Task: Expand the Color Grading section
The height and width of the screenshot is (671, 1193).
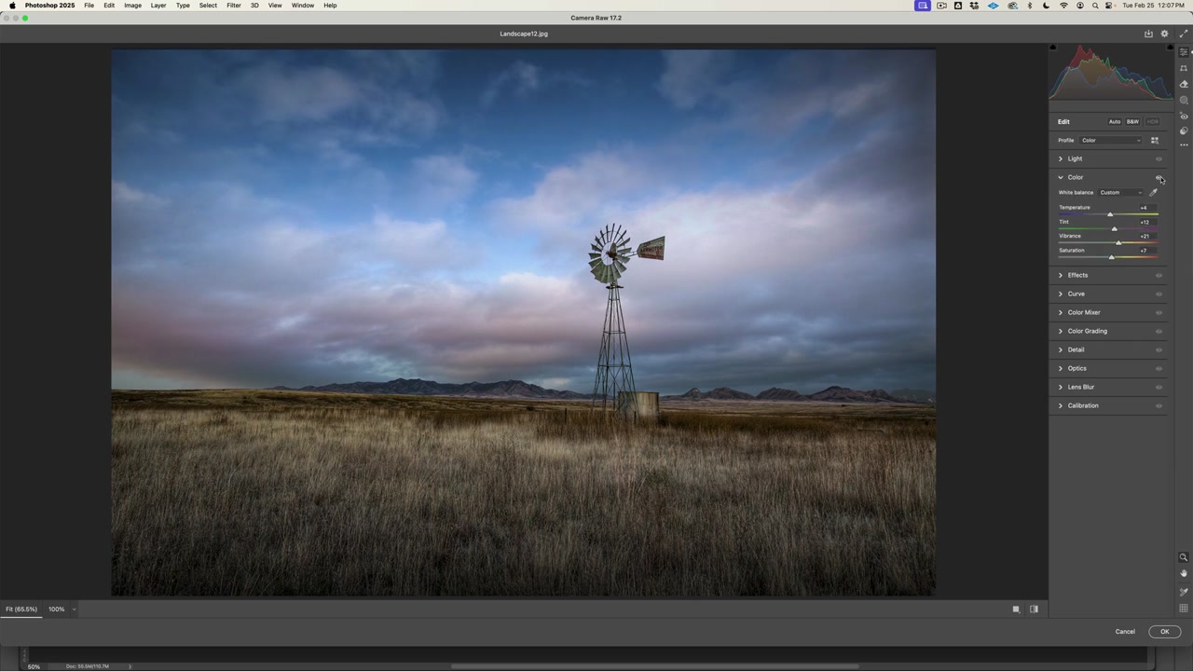Action: (x=1087, y=331)
